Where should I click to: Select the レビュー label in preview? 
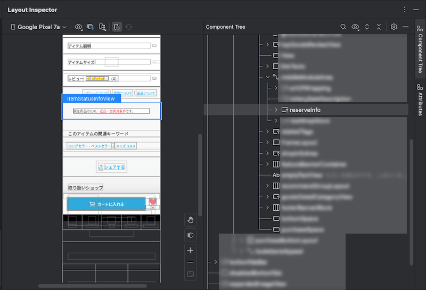click(x=76, y=78)
